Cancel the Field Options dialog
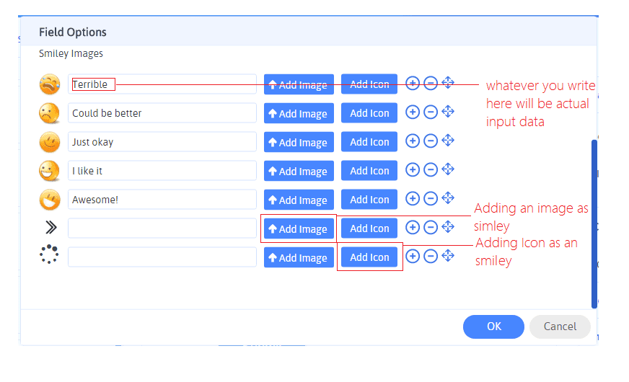Image resolution: width=629 pixels, height=382 pixels. [x=560, y=327]
